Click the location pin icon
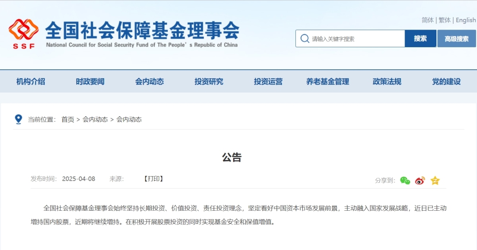This screenshot has width=477, height=250. tap(19, 119)
